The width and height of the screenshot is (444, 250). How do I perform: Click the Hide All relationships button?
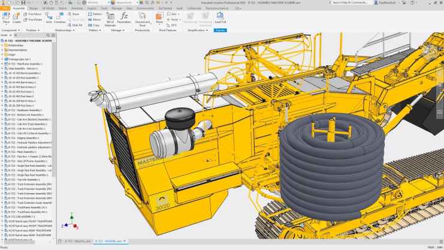(x=75, y=25)
